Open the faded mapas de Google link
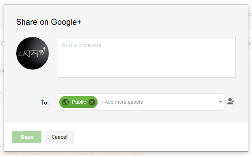 click(x=63, y=153)
